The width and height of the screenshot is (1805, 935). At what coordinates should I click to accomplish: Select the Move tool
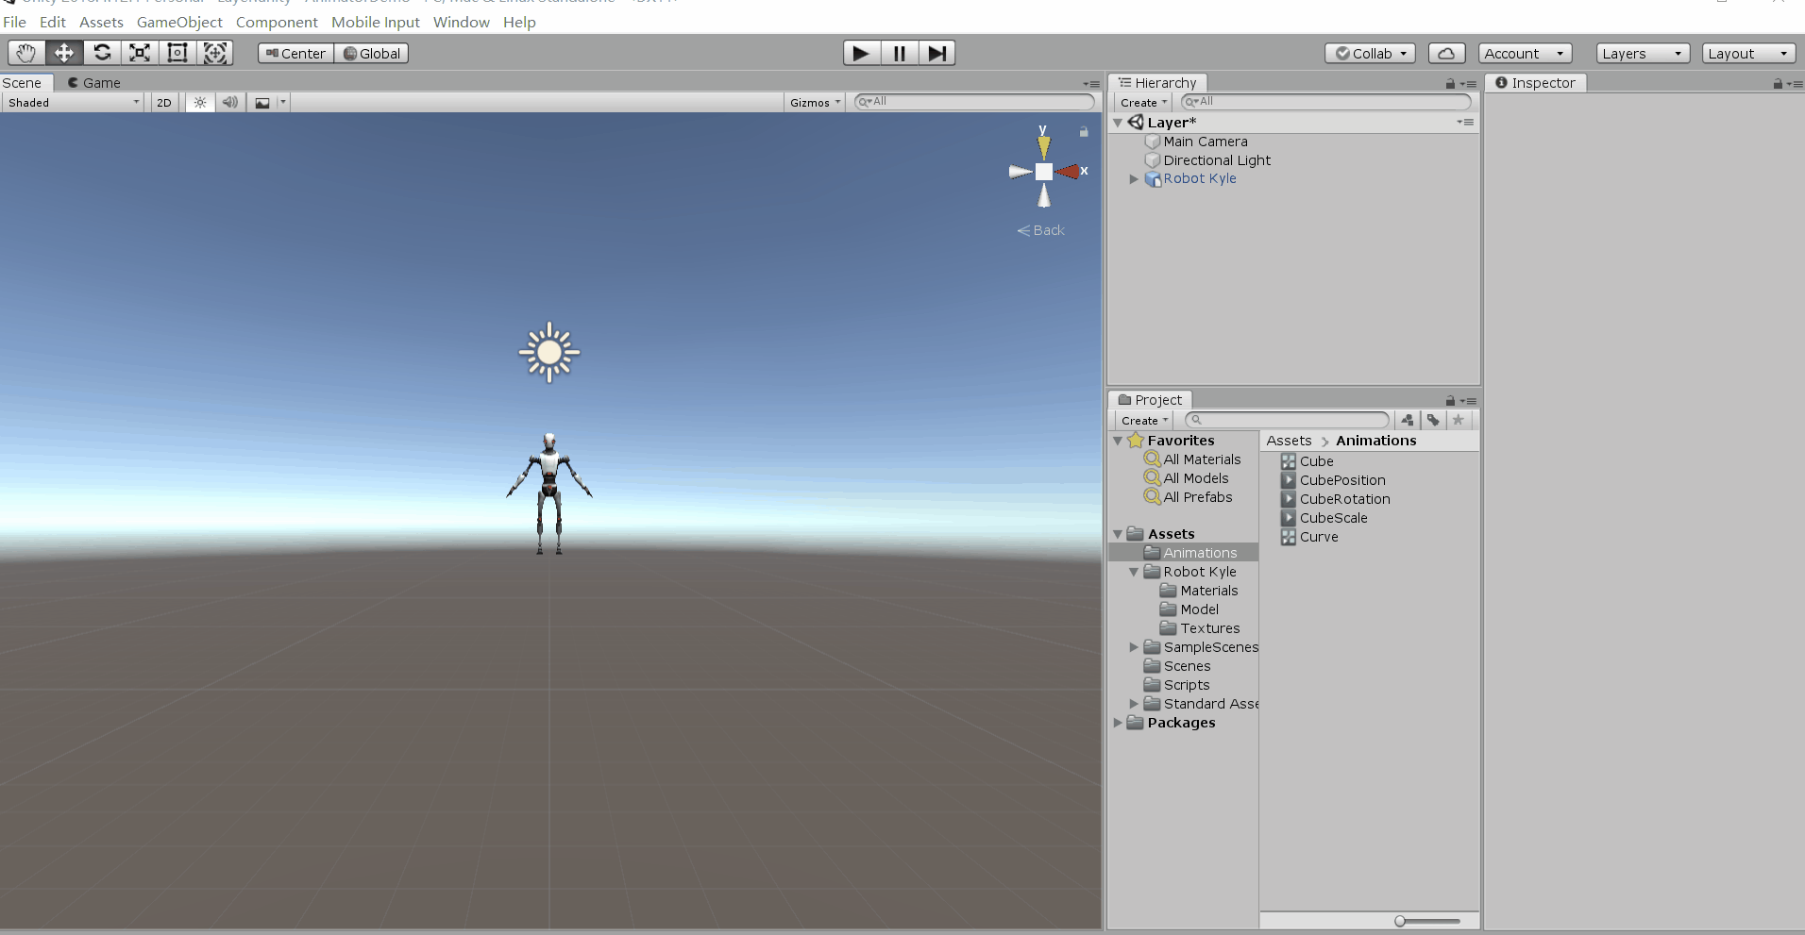[63, 53]
